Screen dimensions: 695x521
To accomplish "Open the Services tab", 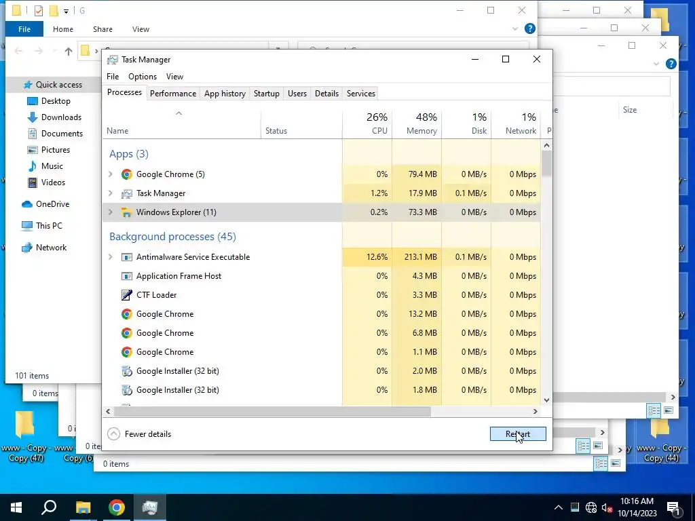I will pyautogui.click(x=361, y=94).
